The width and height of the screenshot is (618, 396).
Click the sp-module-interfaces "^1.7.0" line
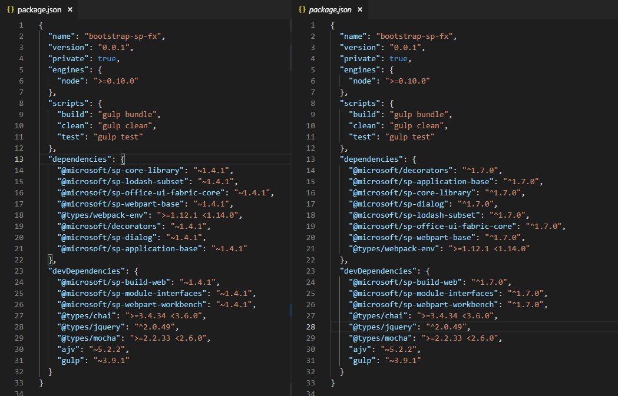[x=448, y=294]
